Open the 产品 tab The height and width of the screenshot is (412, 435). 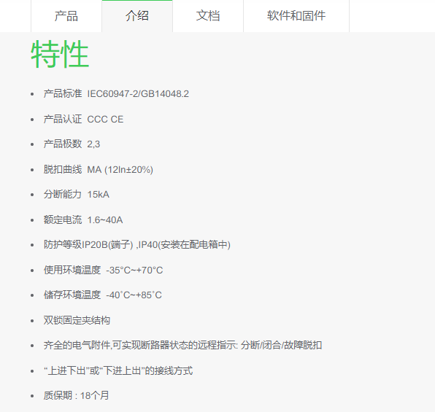pos(66,16)
